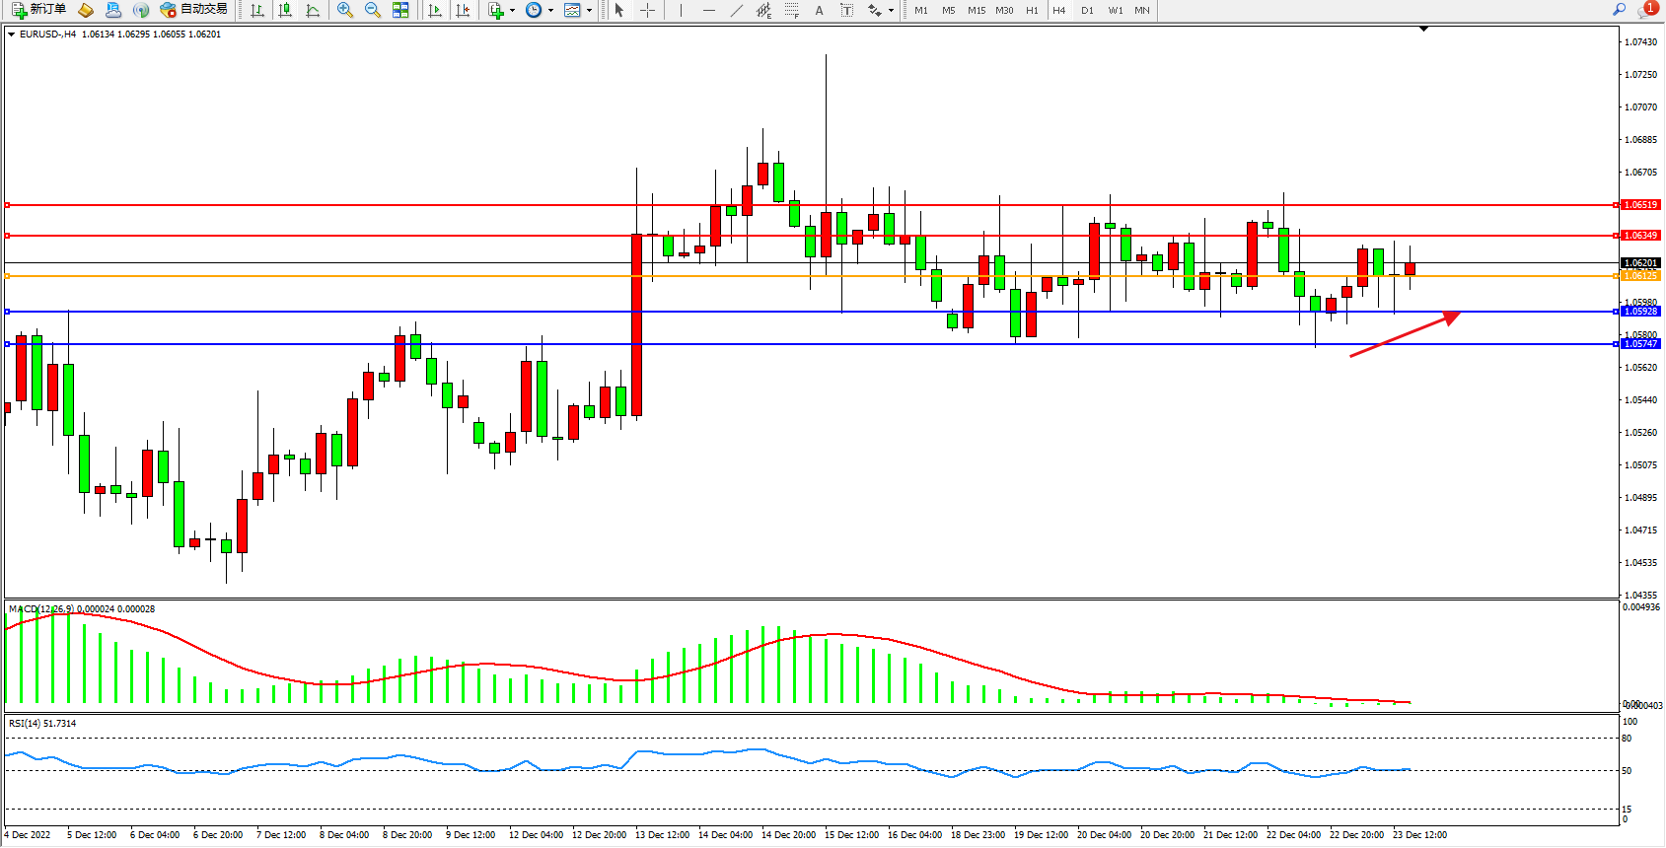The width and height of the screenshot is (1666, 848).
Task: Switch to the D1 timeframe
Action: pos(1087,10)
